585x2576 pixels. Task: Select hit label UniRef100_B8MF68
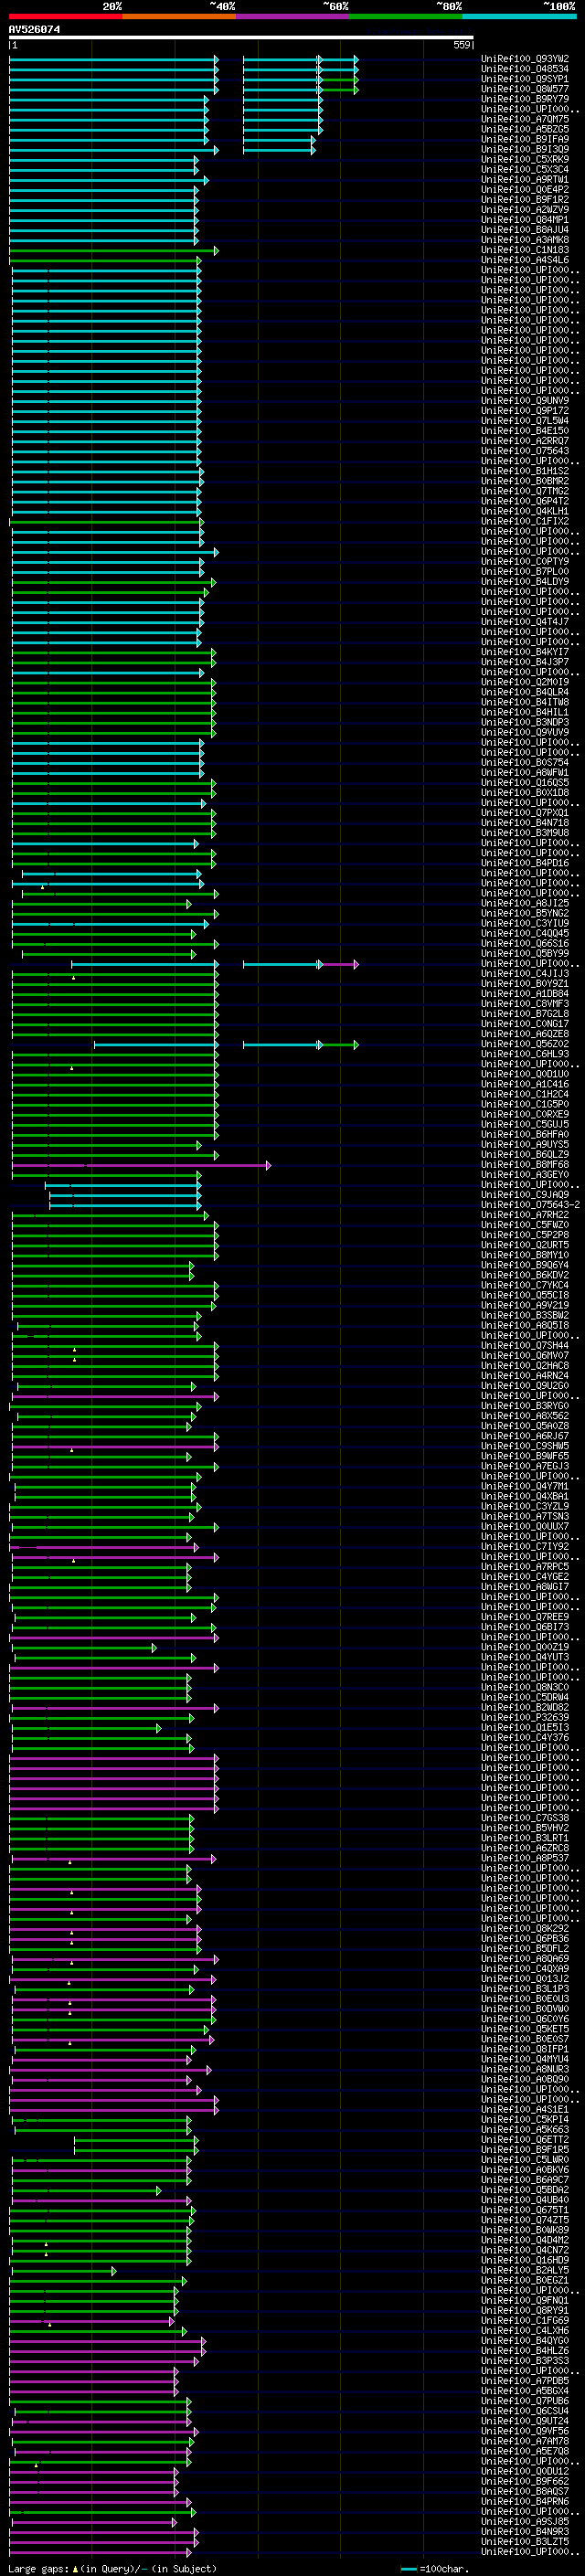tap(525, 1165)
